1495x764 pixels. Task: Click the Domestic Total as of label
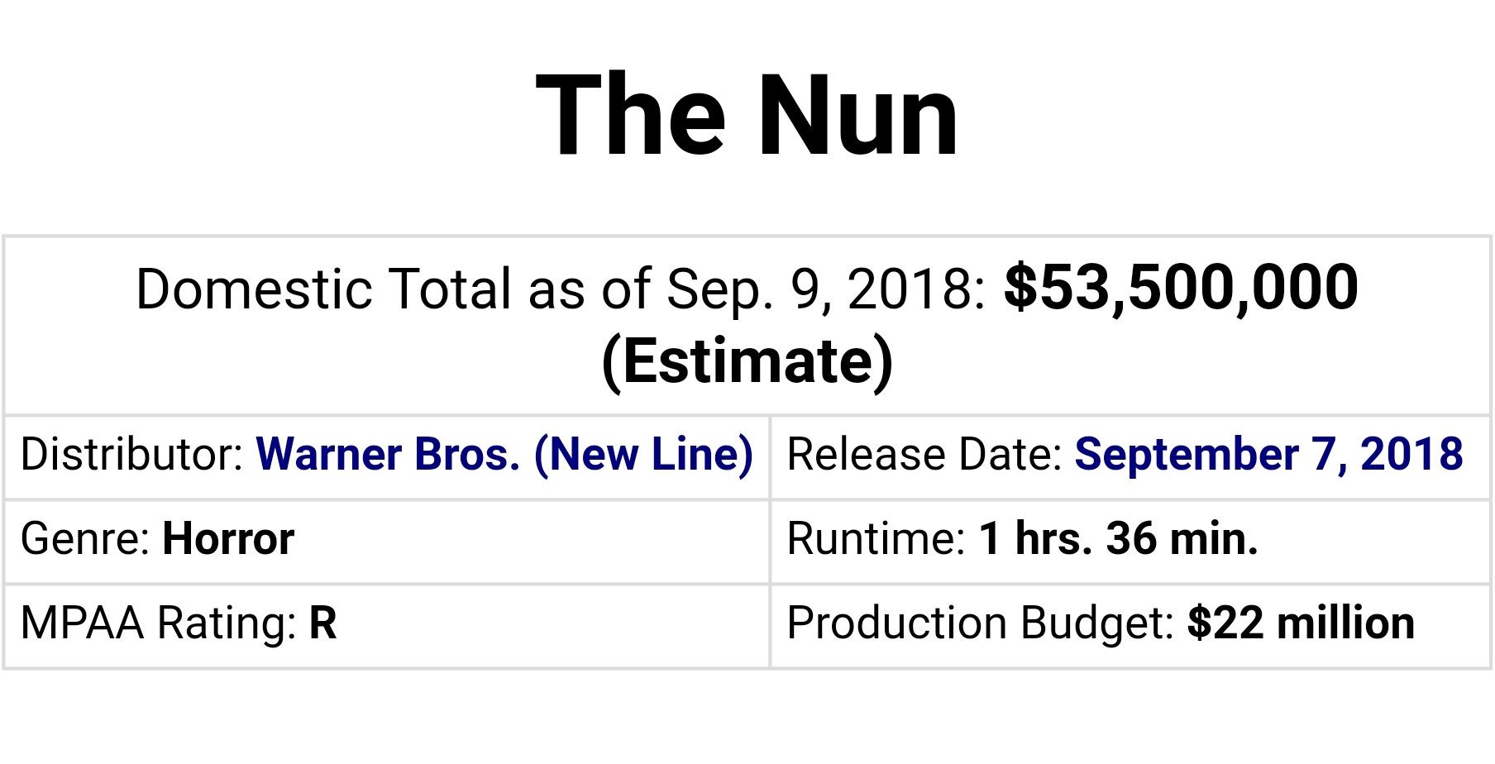click(x=394, y=289)
